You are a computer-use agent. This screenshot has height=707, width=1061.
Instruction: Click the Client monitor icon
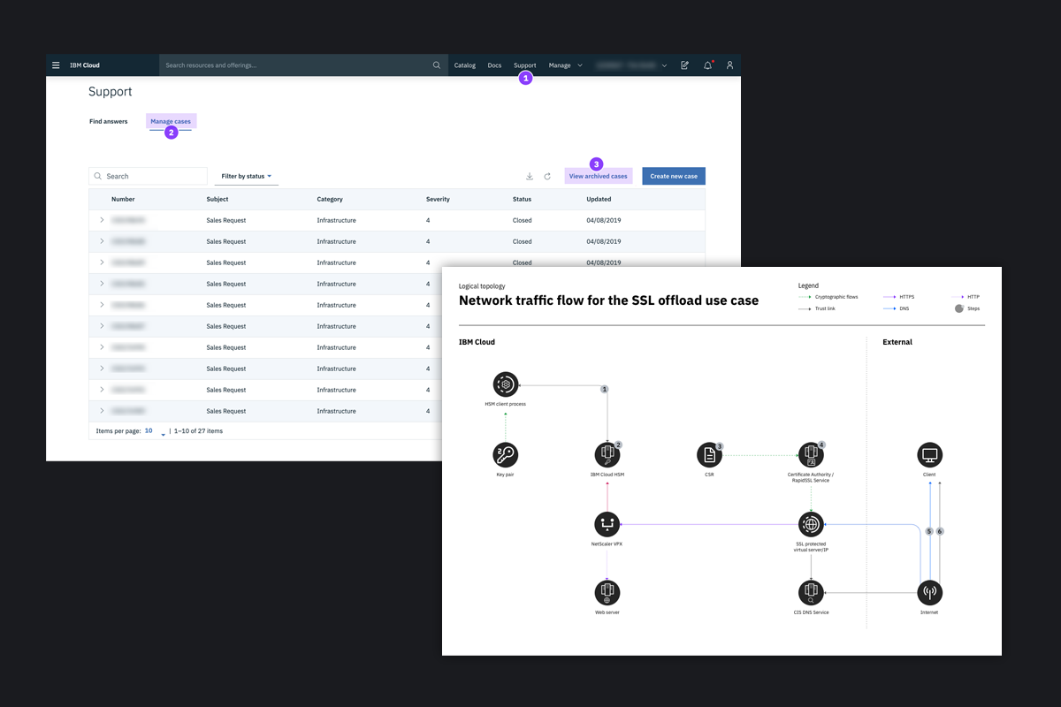pyautogui.click(x=929, y=455)
